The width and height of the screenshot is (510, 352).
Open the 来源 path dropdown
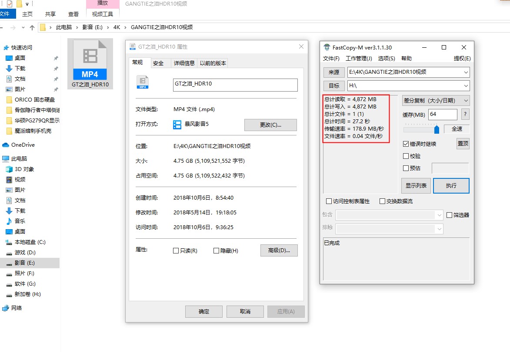click(466, 72)
